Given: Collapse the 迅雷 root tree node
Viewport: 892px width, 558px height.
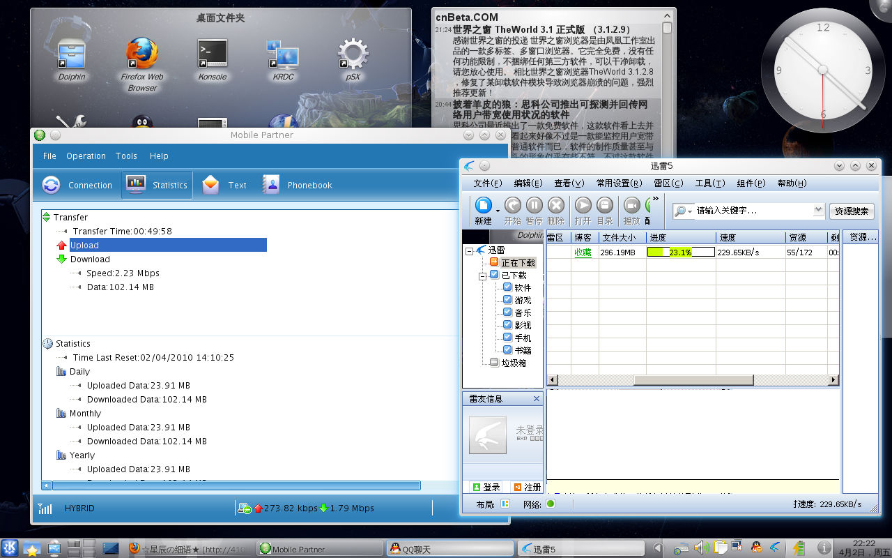Looking at the screenshot, I should 469,250.
